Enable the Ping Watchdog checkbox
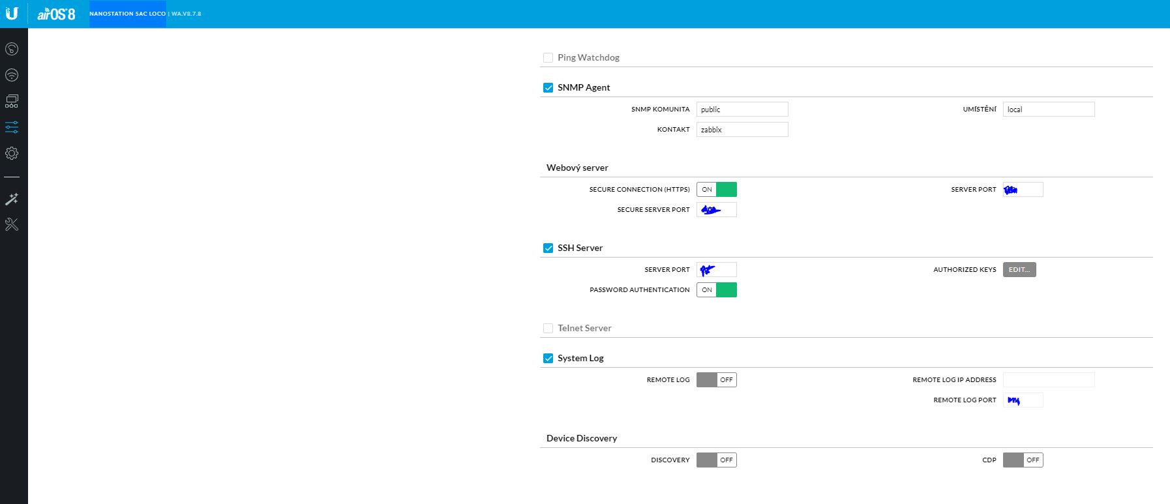This screenshot has width=1170, height=504. tap(548, 58)
